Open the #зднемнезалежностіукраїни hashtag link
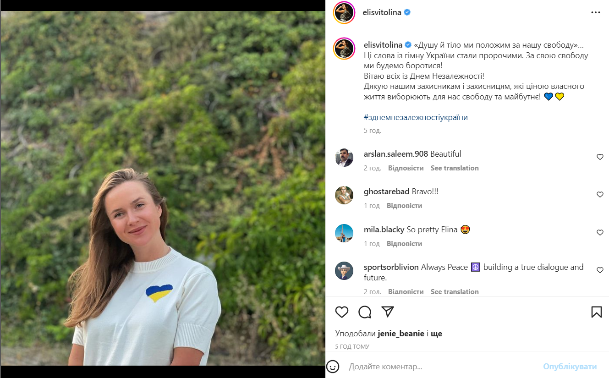This screenshot has height=378, width=609. tap(415, 117)
